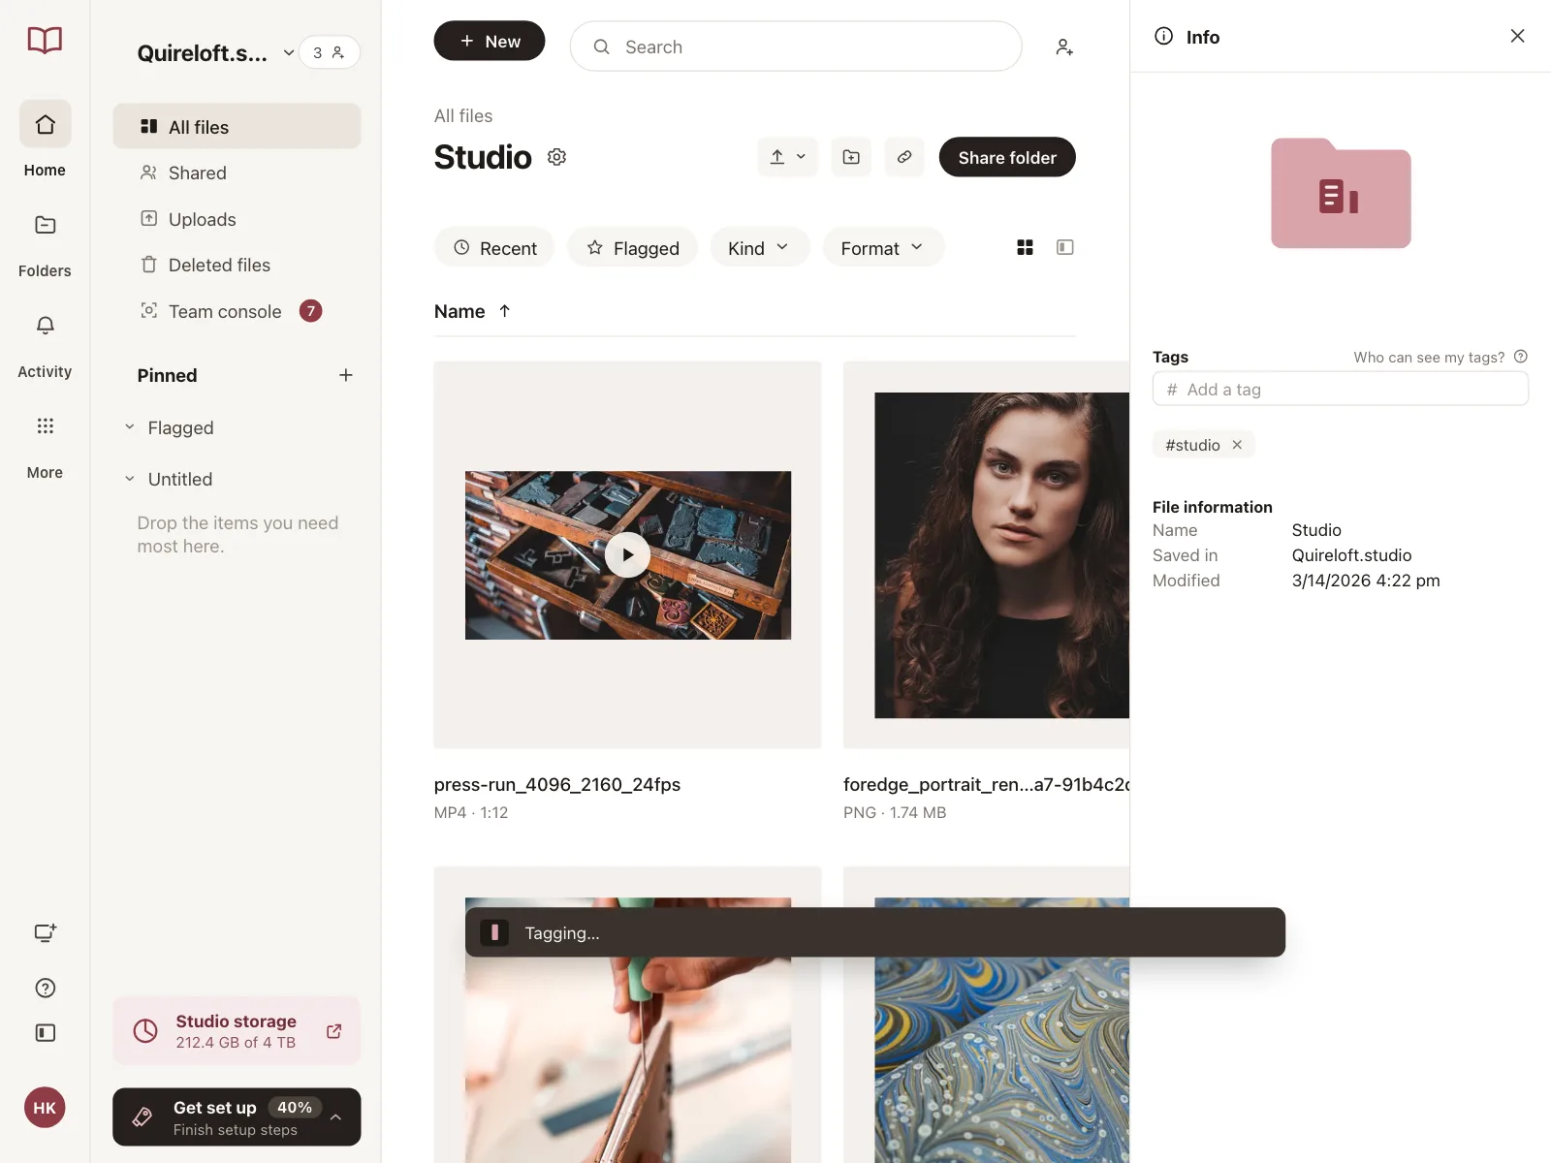
Task: Toggle the info side panel view
Action: click(x=1064, y=247)
